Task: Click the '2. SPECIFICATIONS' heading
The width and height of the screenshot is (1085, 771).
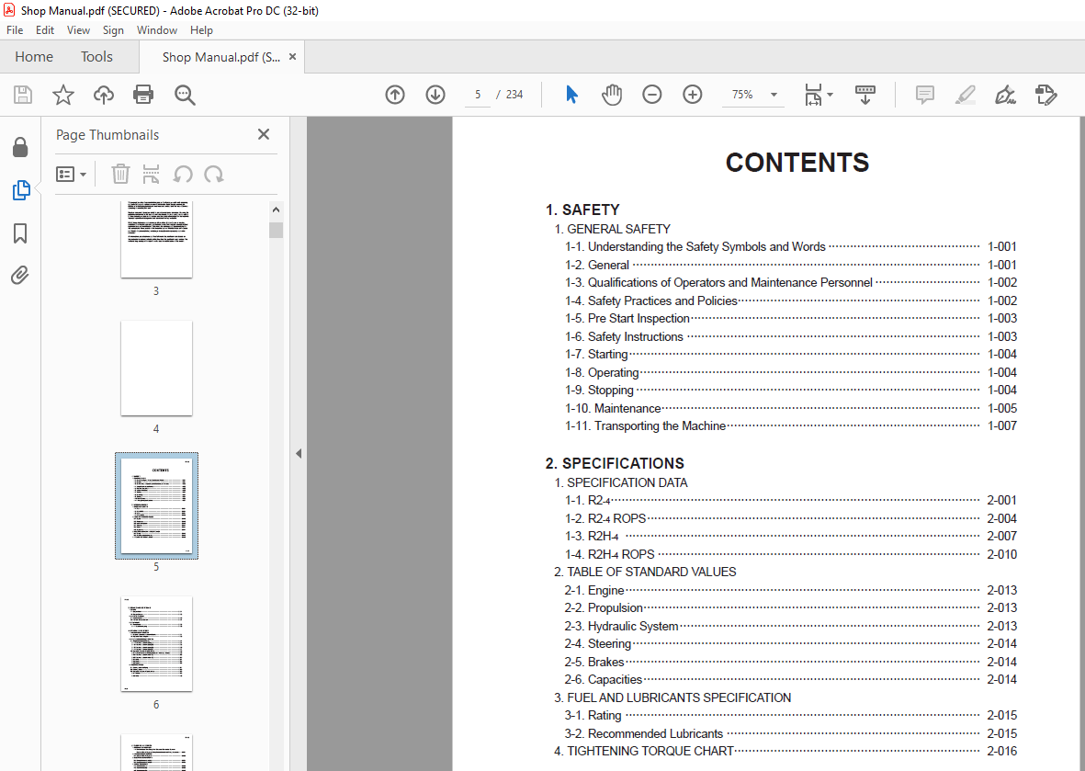Action: (x=615, y=464)
